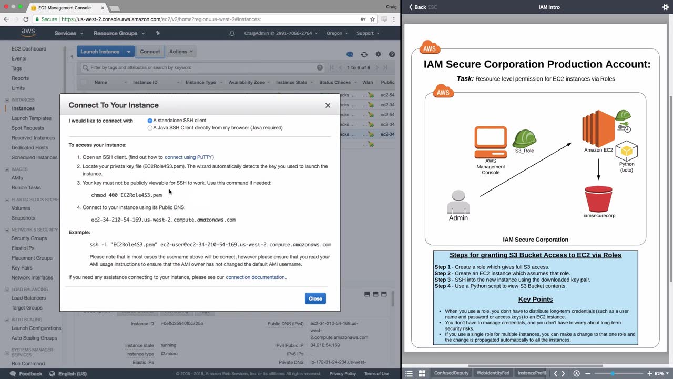Screen dimensions: 673x379
Task: Switch to the ConfusedDeputy tab
Action: (x=451, y=373)
